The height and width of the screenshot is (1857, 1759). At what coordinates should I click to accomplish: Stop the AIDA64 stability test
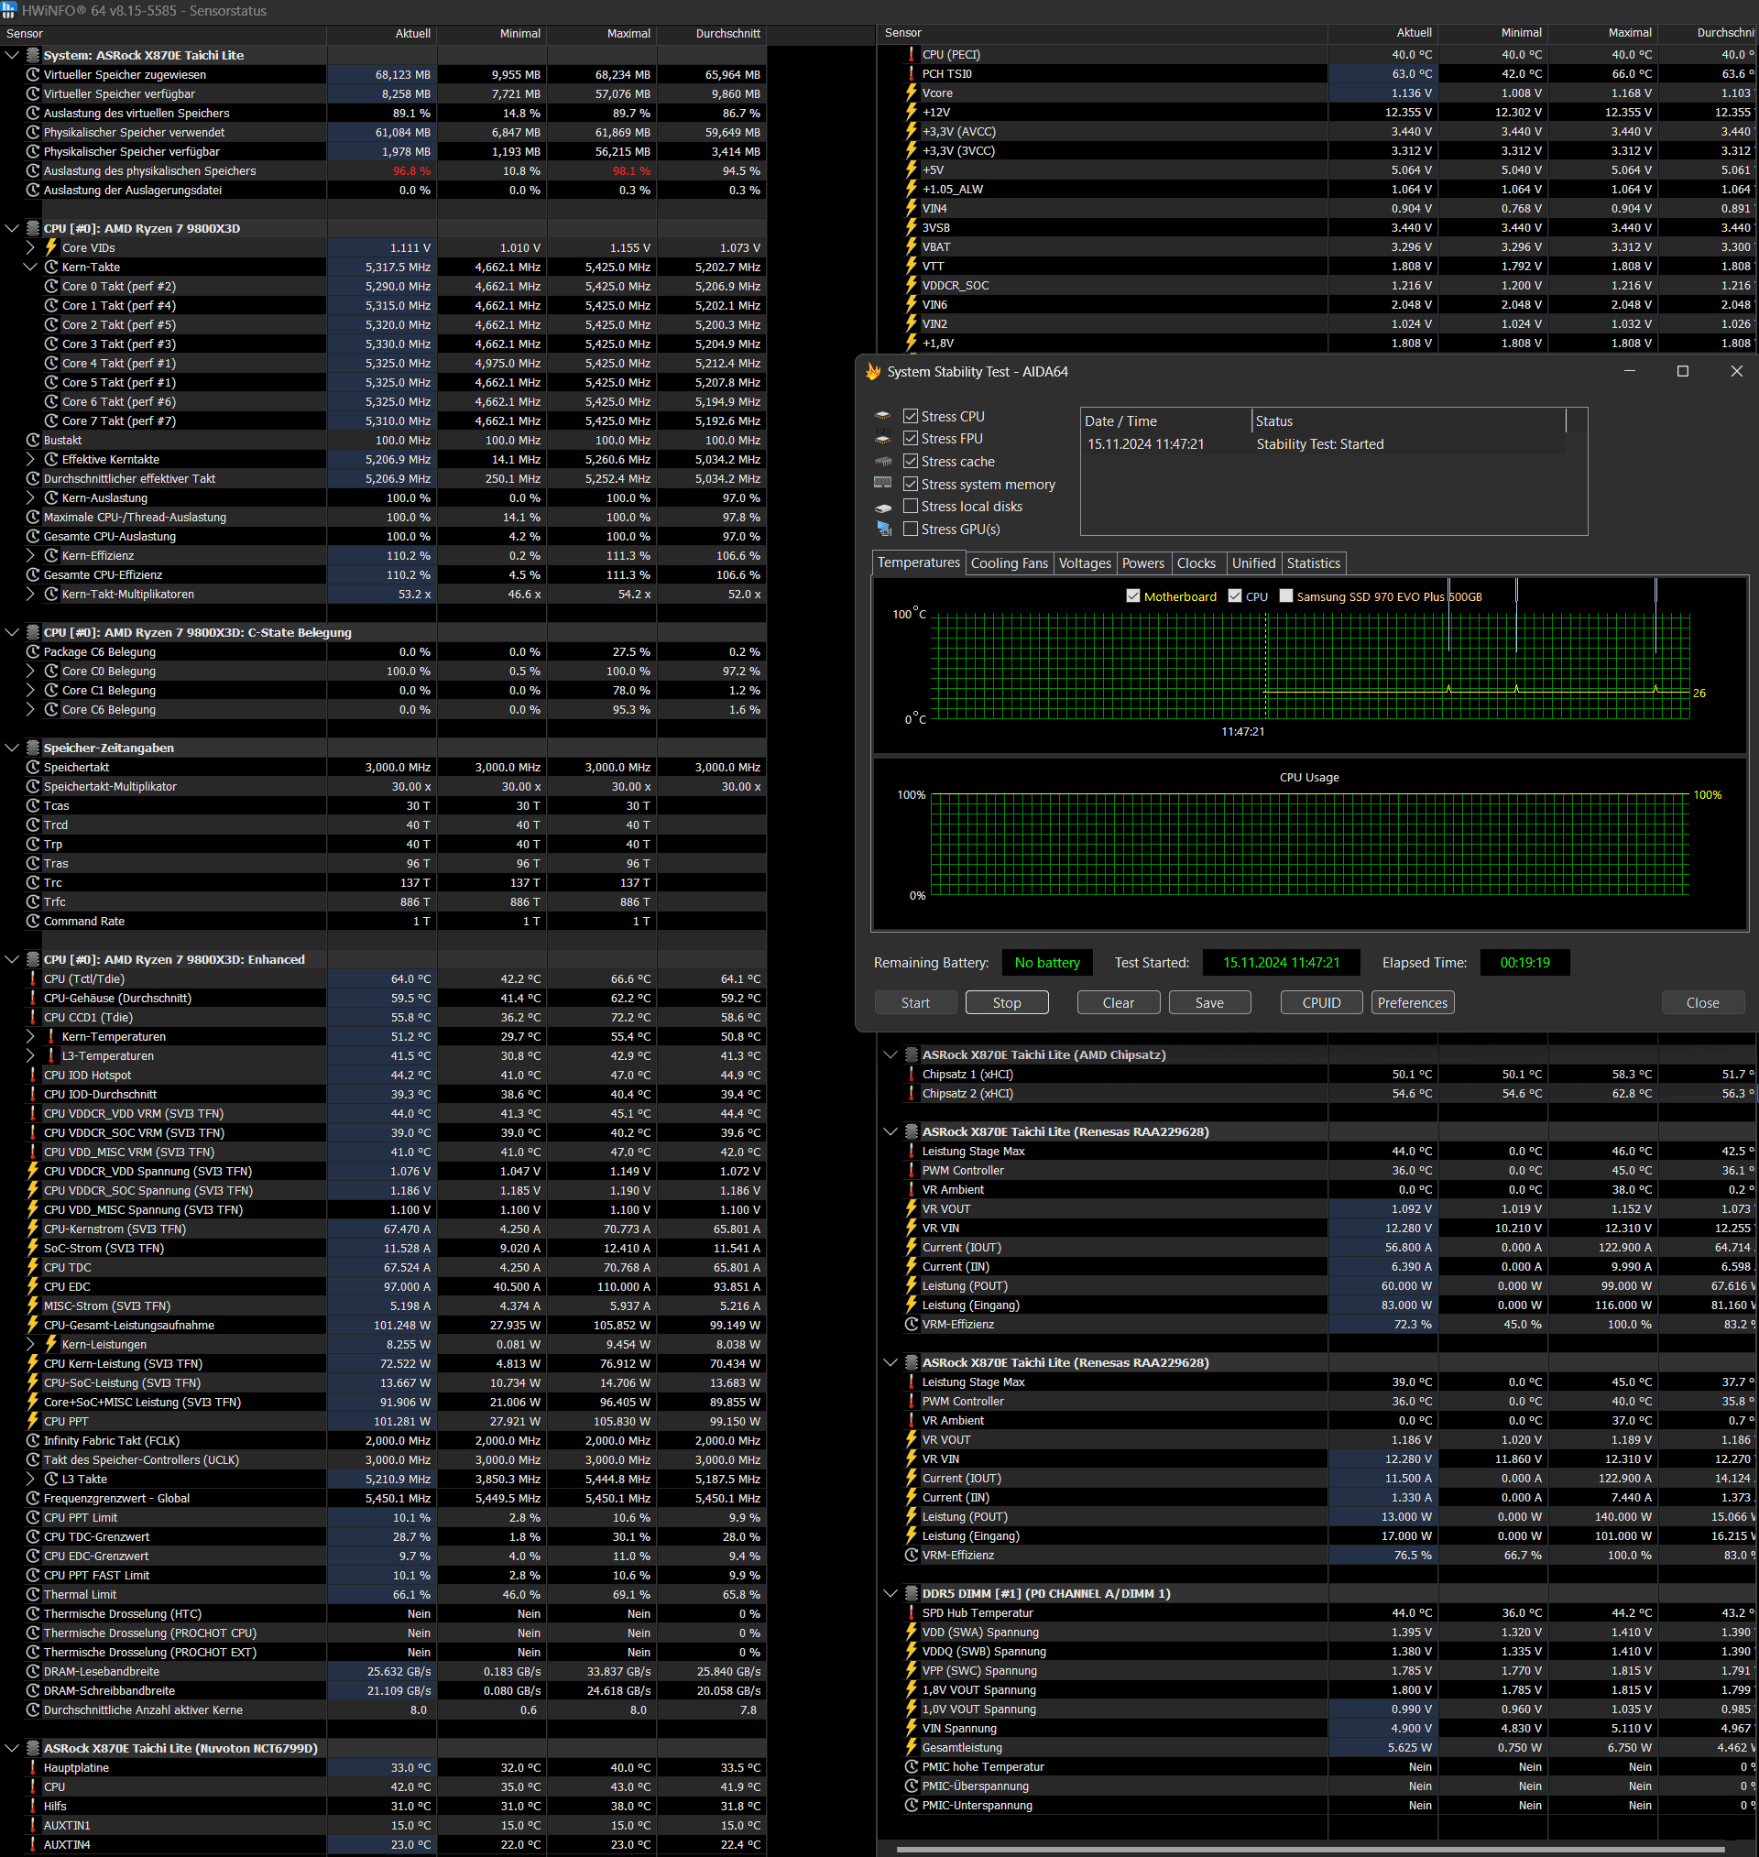coord(1007,1003)
